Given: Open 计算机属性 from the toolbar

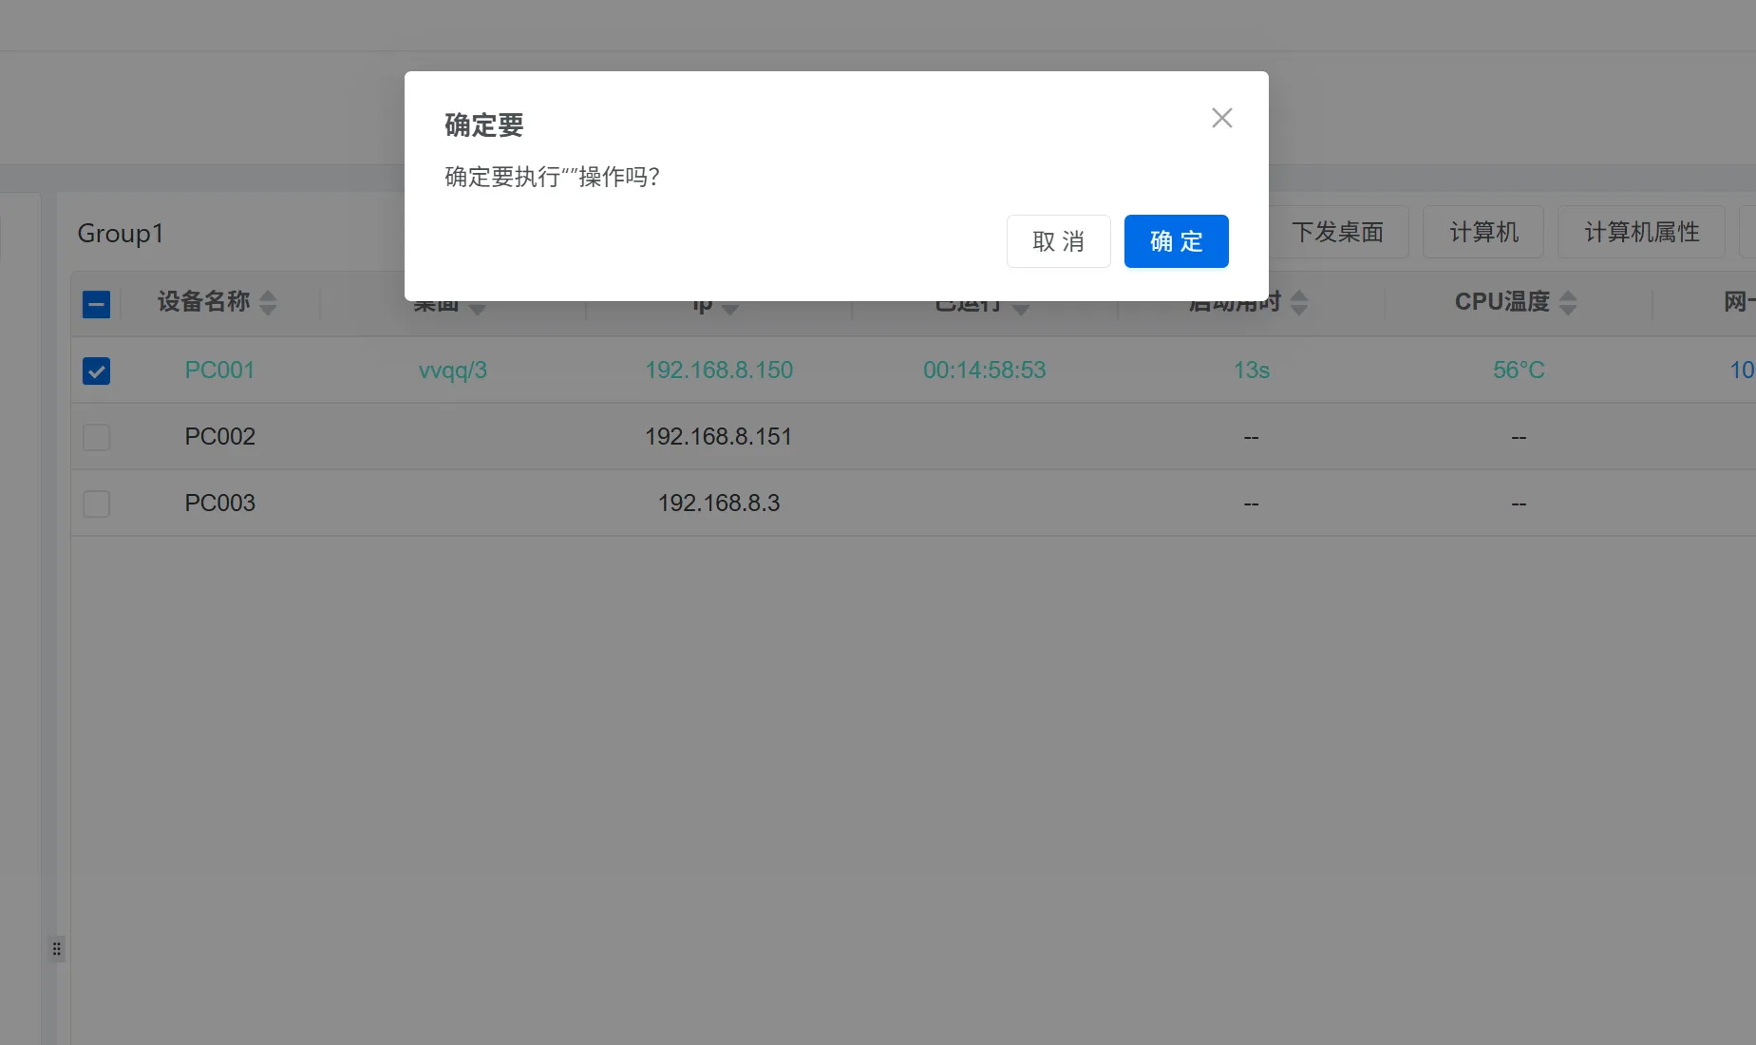Looking at the screenshot, I should click(x=1640, y=232).
